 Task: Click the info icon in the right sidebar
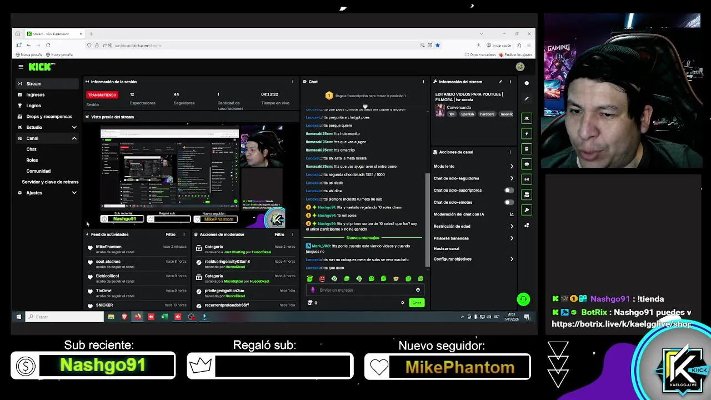pyautogui.click(x=527, y=83)
